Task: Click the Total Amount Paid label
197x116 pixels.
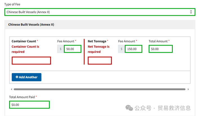Action: click(22, 97)
